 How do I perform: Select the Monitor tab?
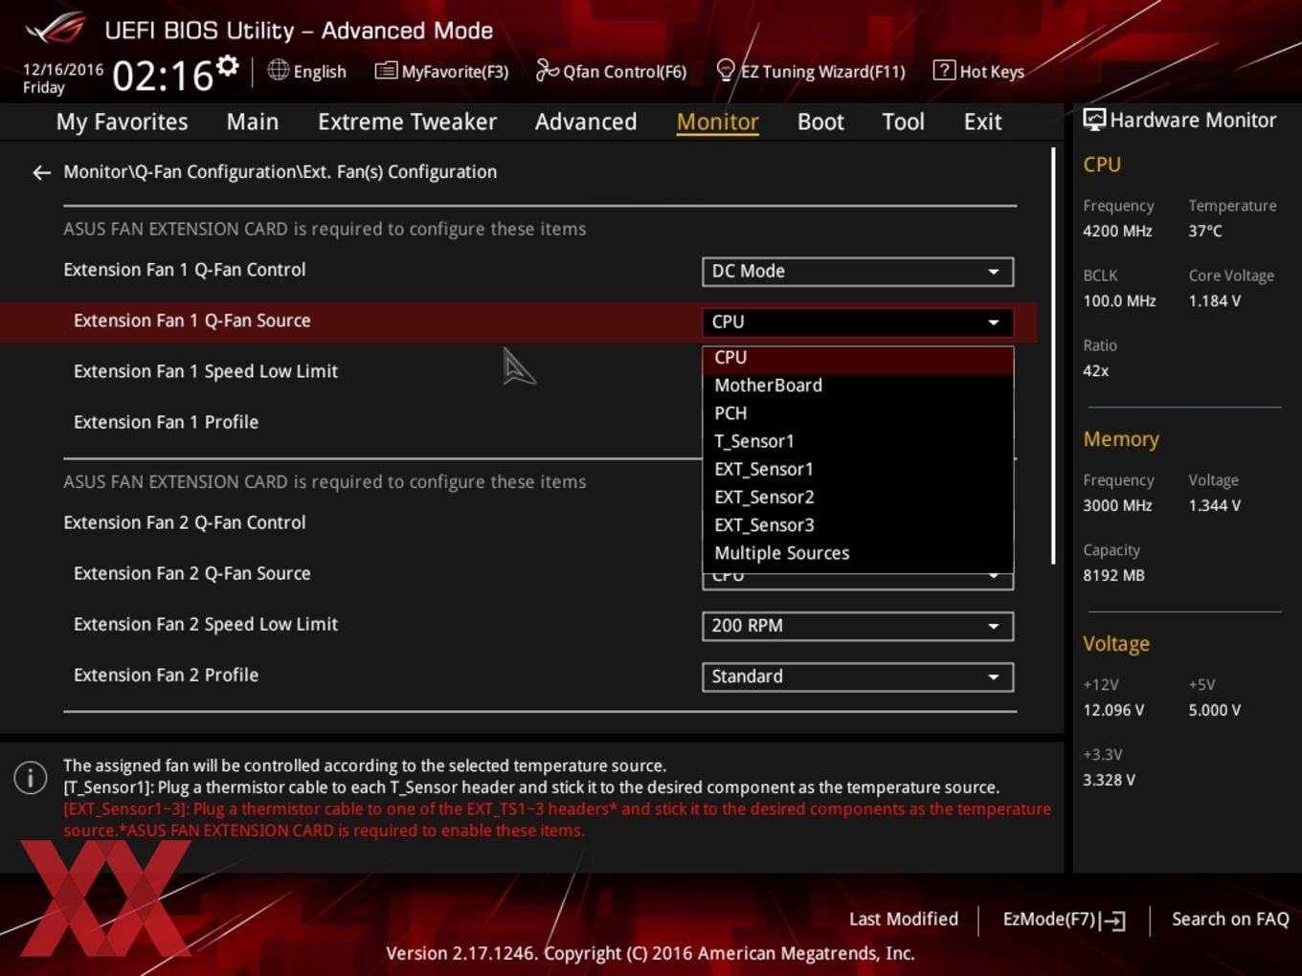pos(717,122)
